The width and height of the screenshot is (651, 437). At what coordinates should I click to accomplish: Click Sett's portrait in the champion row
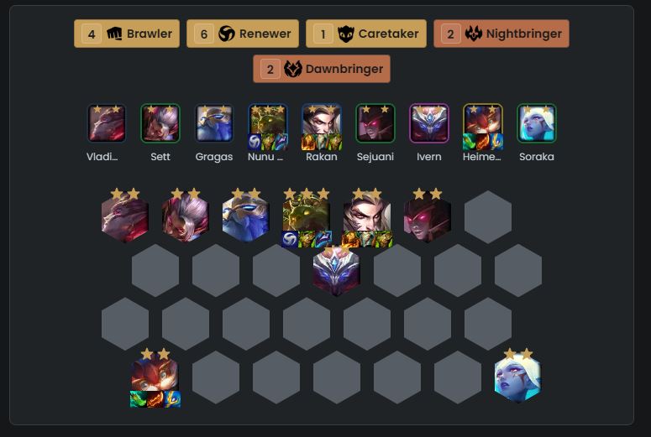click(x=160, y=123)
